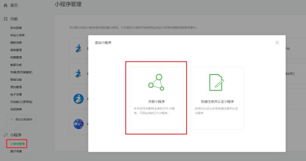Open 自定义菜单 in the sidebar

(17, 35)
